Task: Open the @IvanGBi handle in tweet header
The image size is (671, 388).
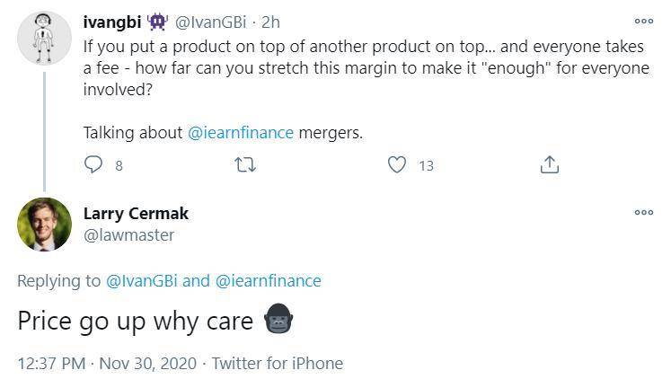Action: click(215, 21)
